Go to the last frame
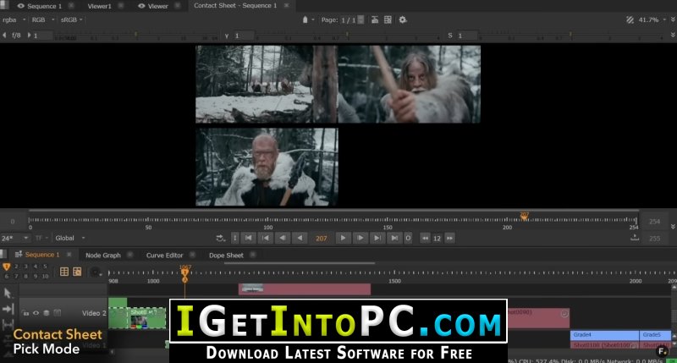677x363 pixels. 394,238
